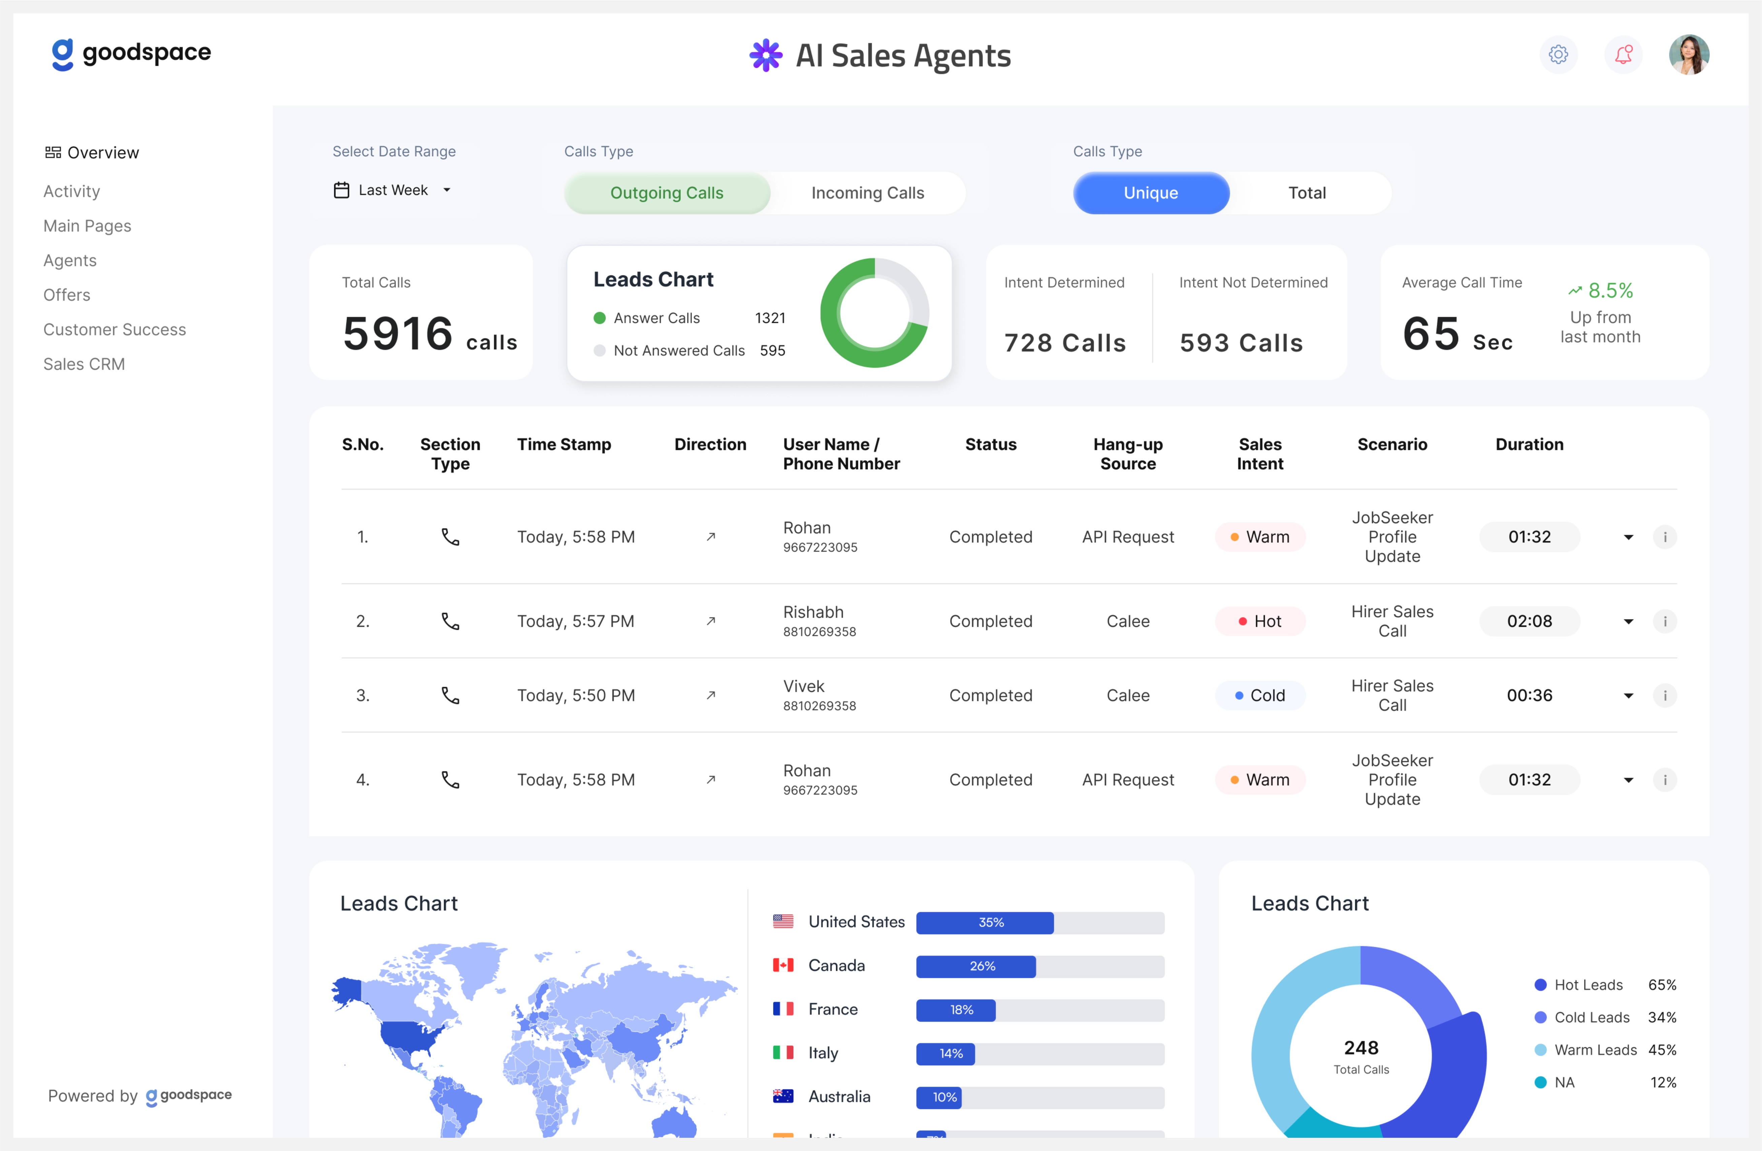Switch to the Agents page
The width and height of the screenshot is (1762, 1151).
[x=70, y=260]
